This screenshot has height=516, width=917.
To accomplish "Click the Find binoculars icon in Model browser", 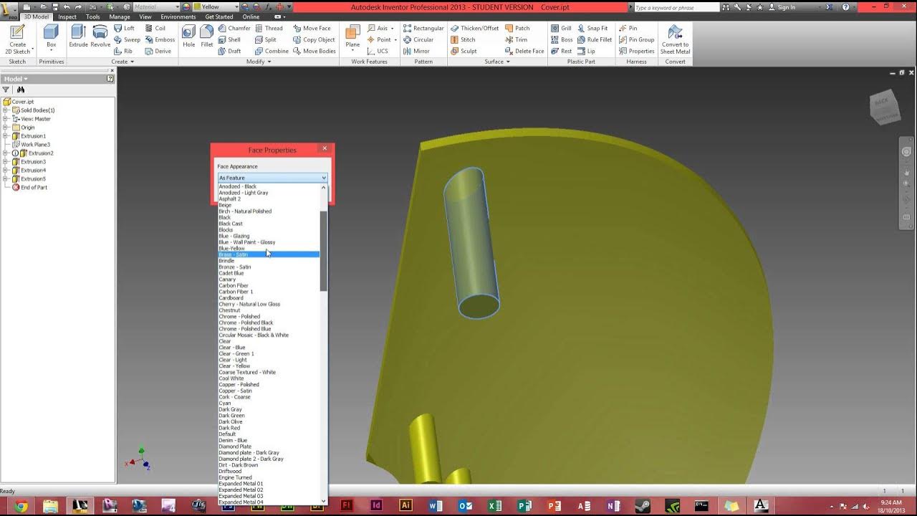I will (21, 90).
